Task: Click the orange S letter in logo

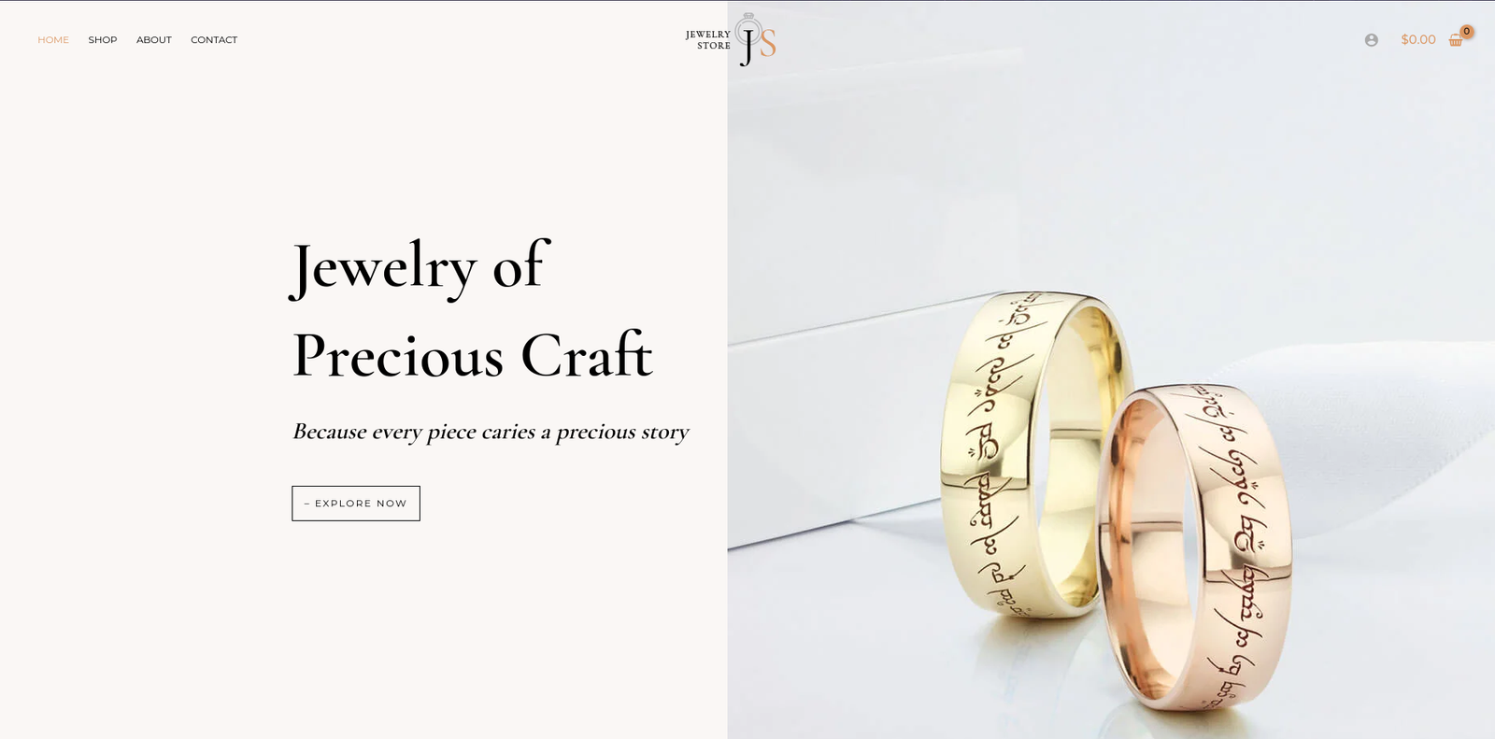Action: pyautogui.click(x=768, y=43)
